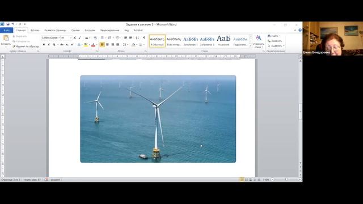This screenshot has width=363, height=204.
Task: Toggle print layout view in the status bar
Action: [242, 180]
